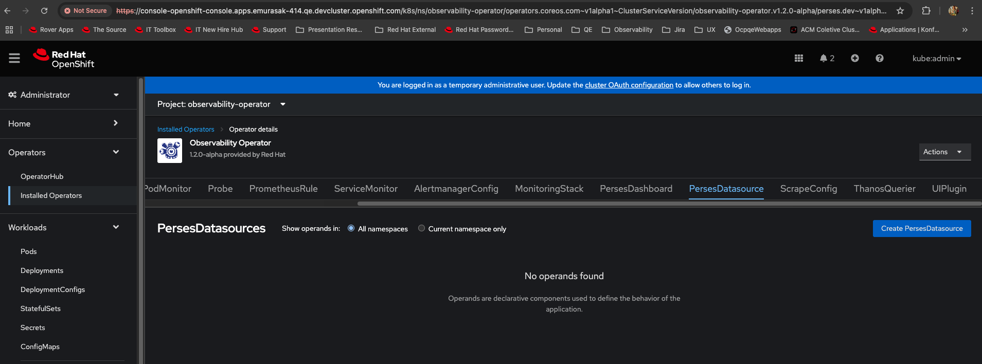The image size is (982, 364).
Task: Open the browser extensions puzzle icon
Action: pyautogui.click(x=926, y=11)
